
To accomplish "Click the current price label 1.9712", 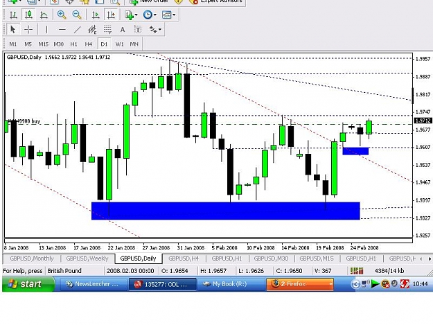I will pyautogui.click(x=423, y=121).
